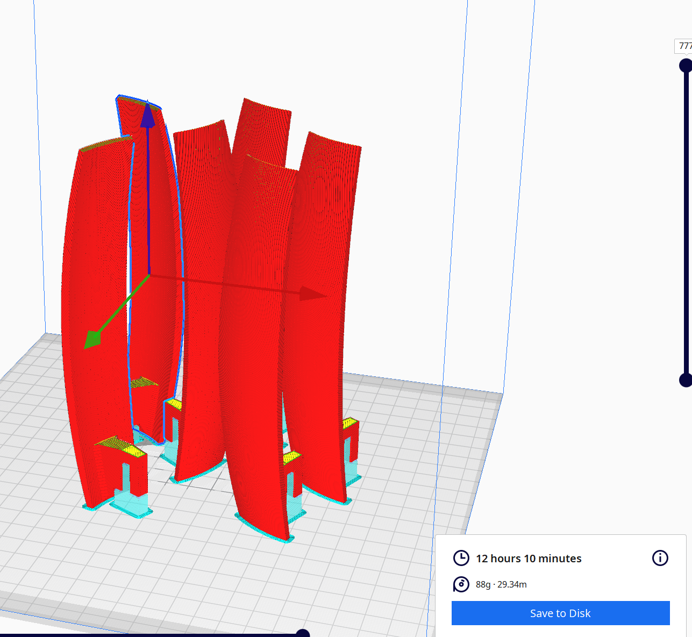Click the blue Z-axis move arrow
The width and height of the screenshot is (692, 637).
[x=147, y=115]
